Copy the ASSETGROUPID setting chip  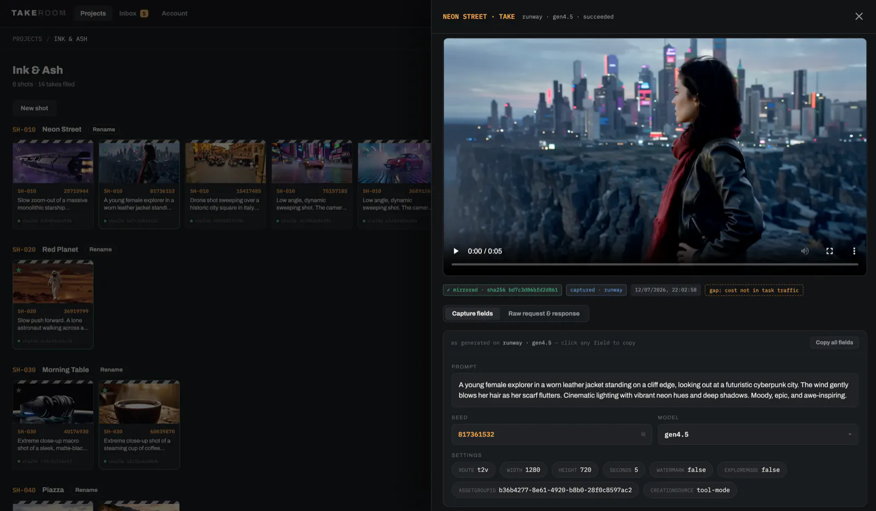coord(545,490)
